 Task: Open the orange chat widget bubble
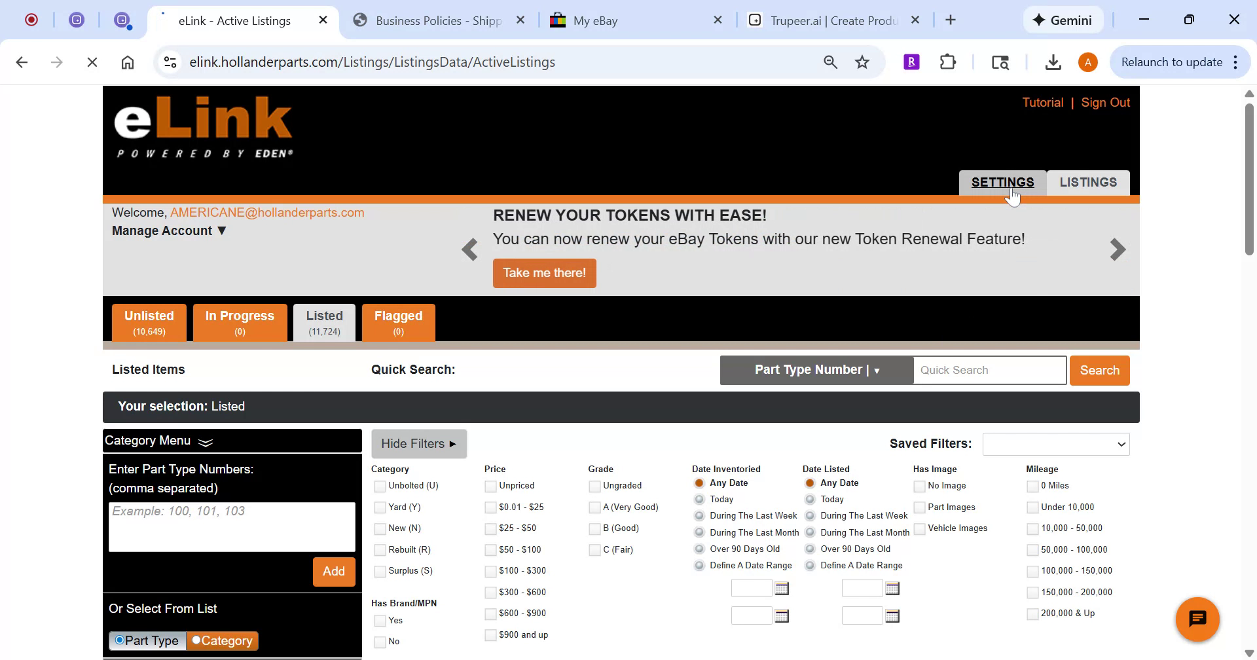1198,618
